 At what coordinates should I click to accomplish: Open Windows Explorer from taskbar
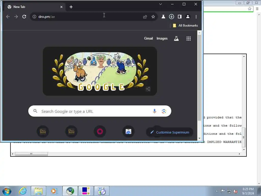click(38, 191)
